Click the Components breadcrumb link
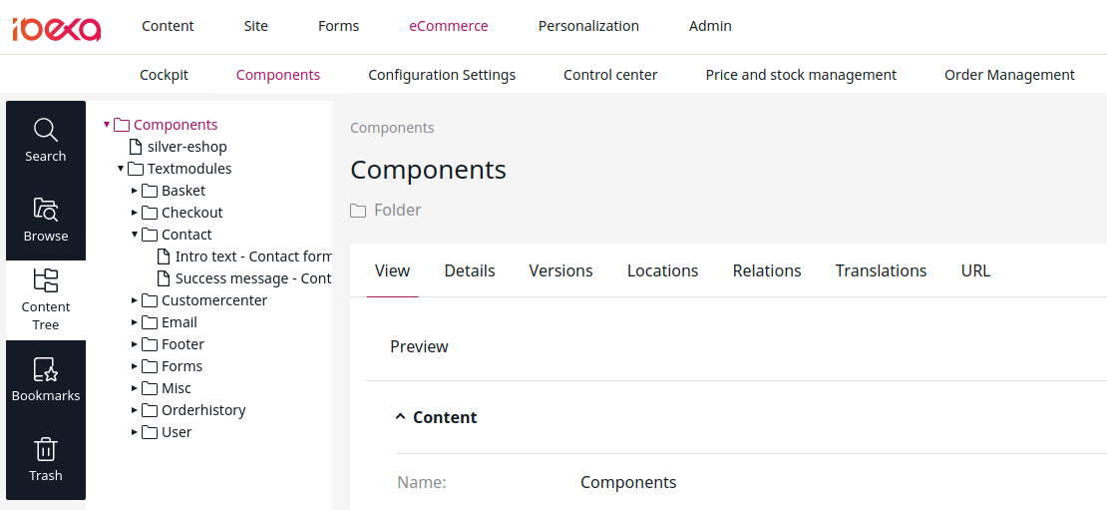Image resolution: width=1107 pixels, height=510 pixels. [392, 128]
